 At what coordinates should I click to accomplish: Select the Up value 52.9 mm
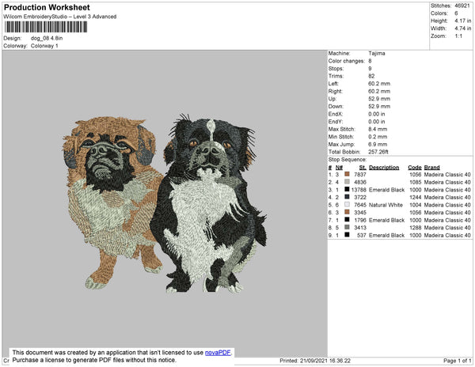point(379,99)
